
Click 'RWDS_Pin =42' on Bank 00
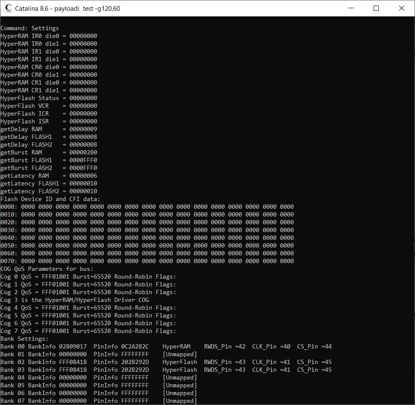pos(225,346)
